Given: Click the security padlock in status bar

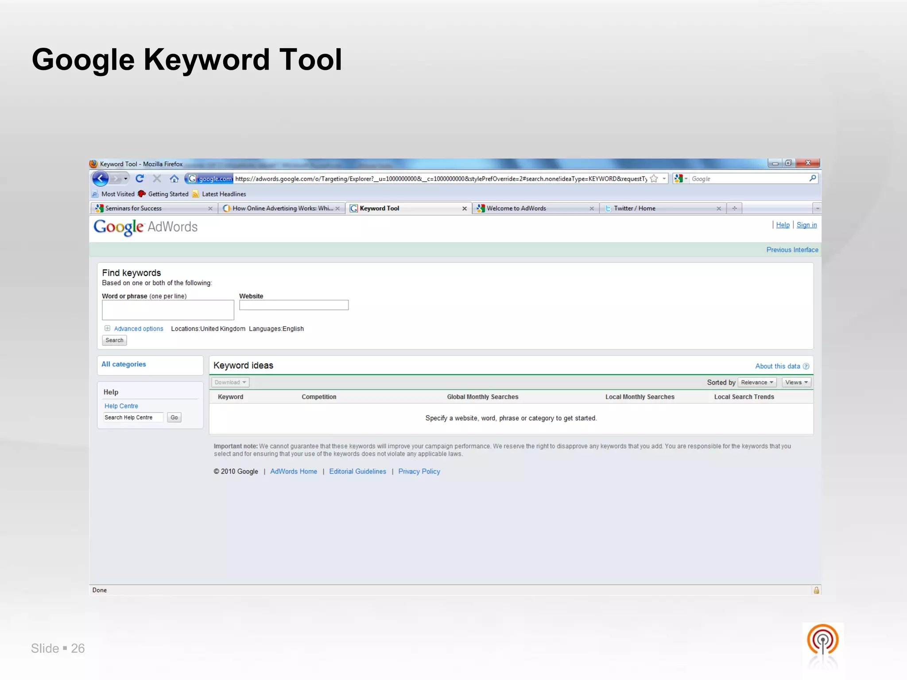Looking at the screenshot, I should tap(816, 590).
